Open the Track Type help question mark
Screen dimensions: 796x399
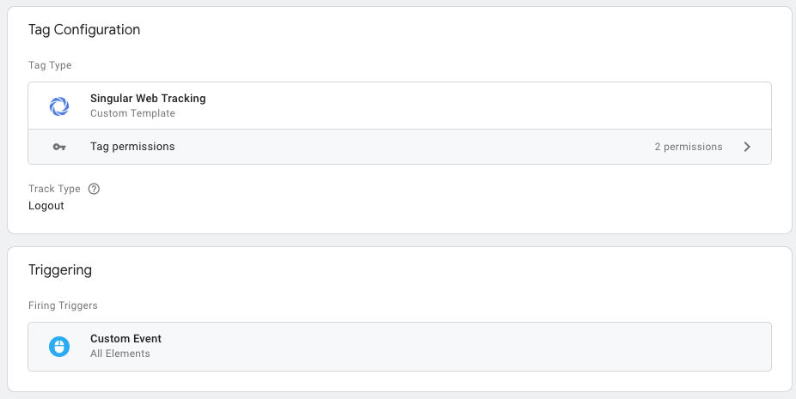coord(94,189)
